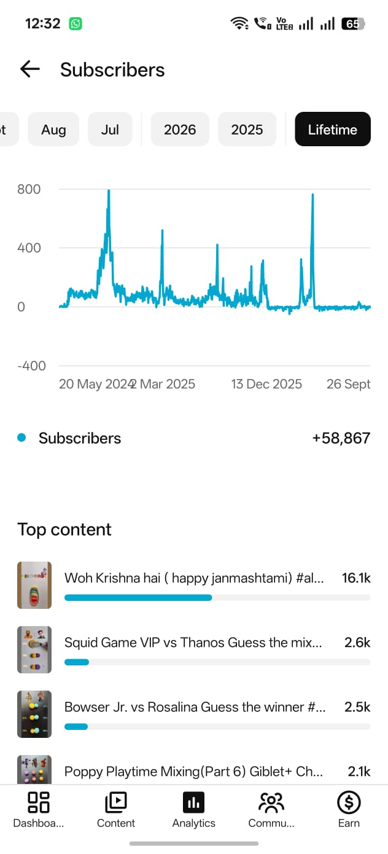The width and height of the screenshot is (388, 854).
Task: Tap the tallest peak on subscribers chart
Action: [x=109, y=191]
